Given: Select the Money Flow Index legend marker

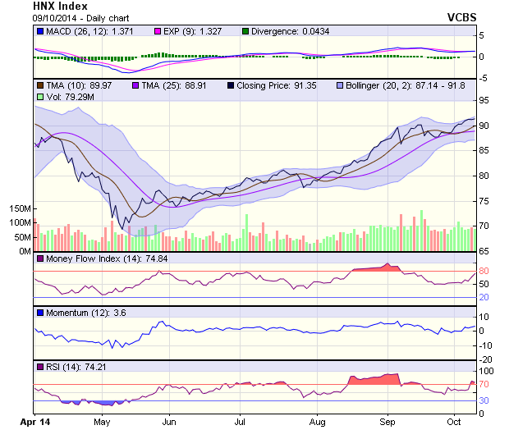Looking at the screenshot, I should click(40, 259).
